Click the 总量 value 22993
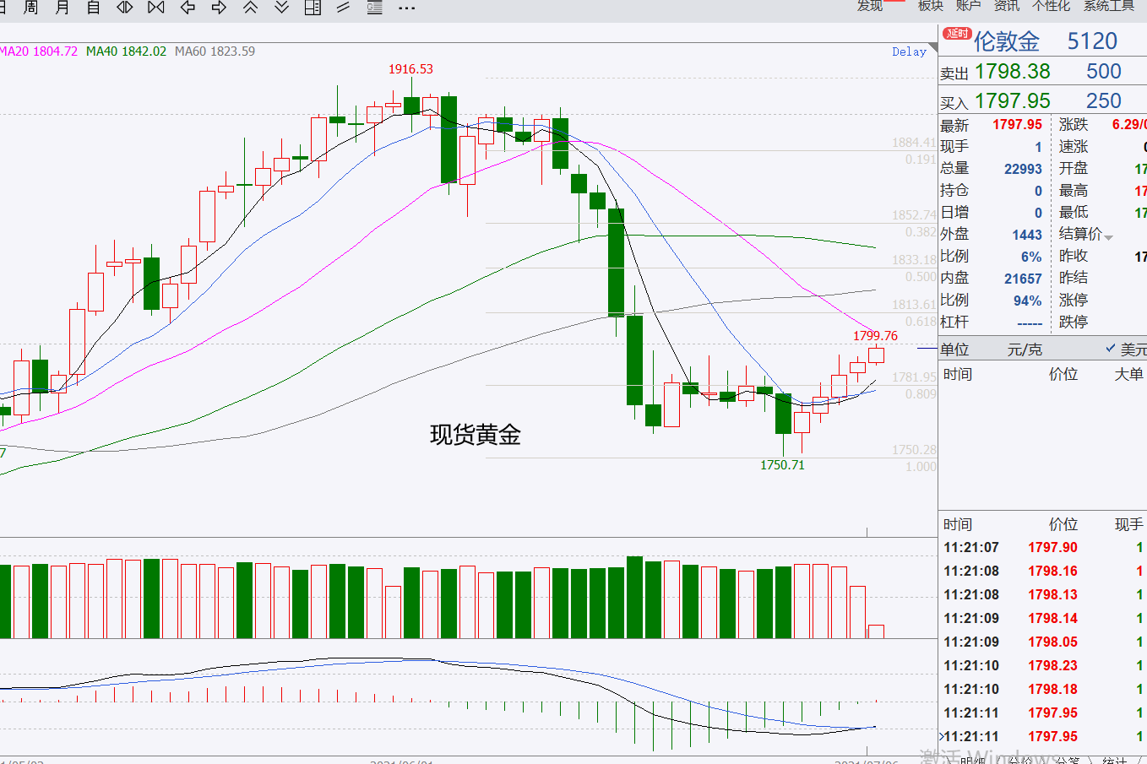 [x=1023, y=169]
